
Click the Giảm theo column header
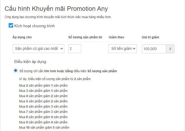tap(117, 37)
